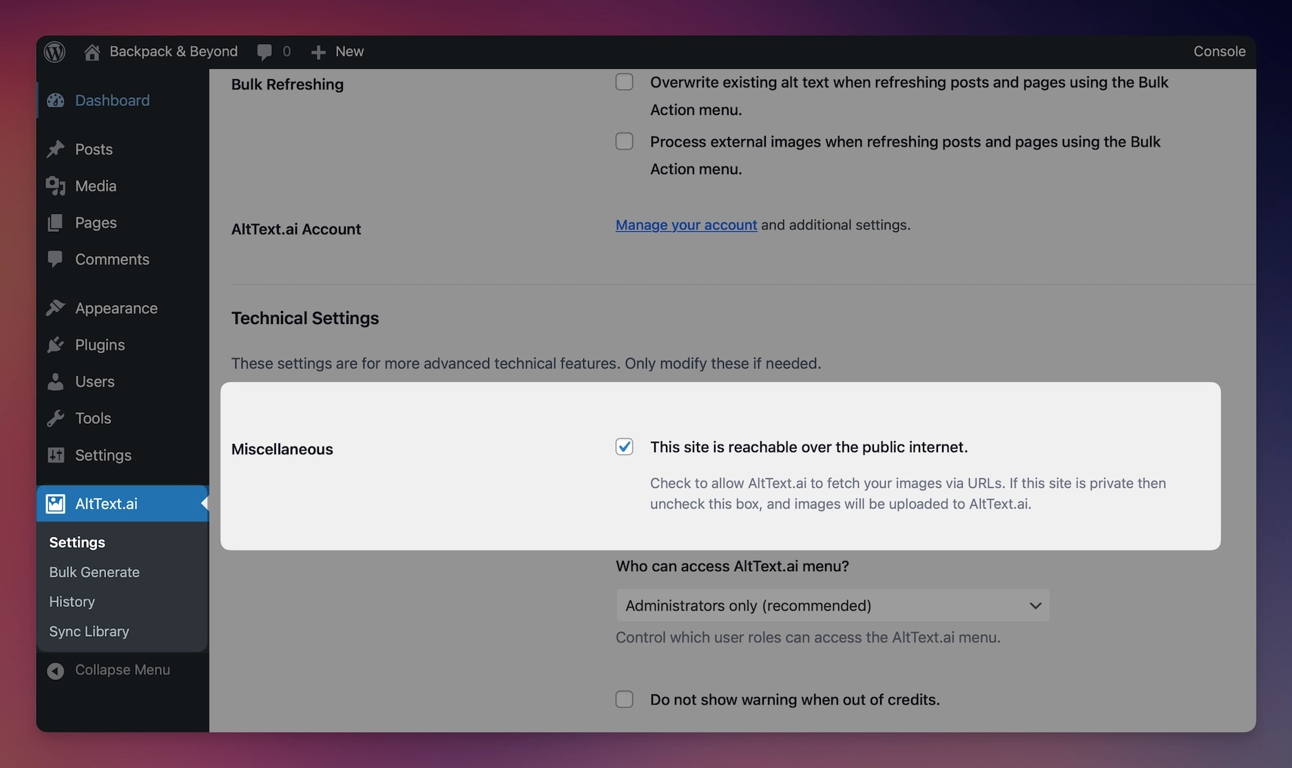Click the Collapse Menu arrow icon
Viewport: 1292px width, 768px height.
(56, 670)
